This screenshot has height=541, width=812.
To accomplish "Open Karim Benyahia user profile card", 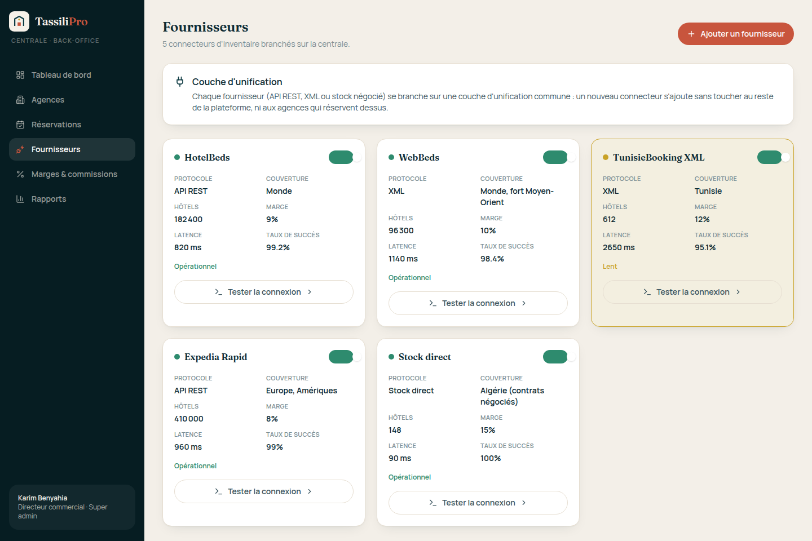I will 72,507.
